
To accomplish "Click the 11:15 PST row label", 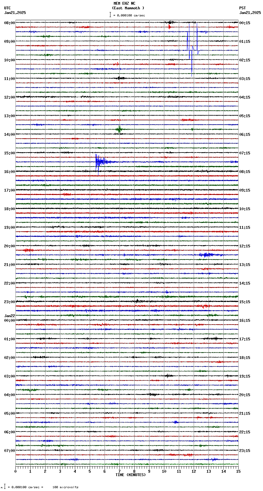I will 245,228.
